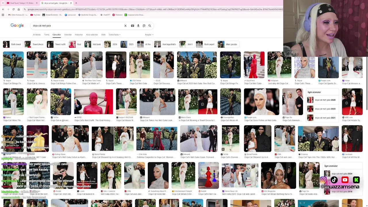Open a new browser tab with plus icon
Screen dimensions: 368x207
(x=76, y=3)
